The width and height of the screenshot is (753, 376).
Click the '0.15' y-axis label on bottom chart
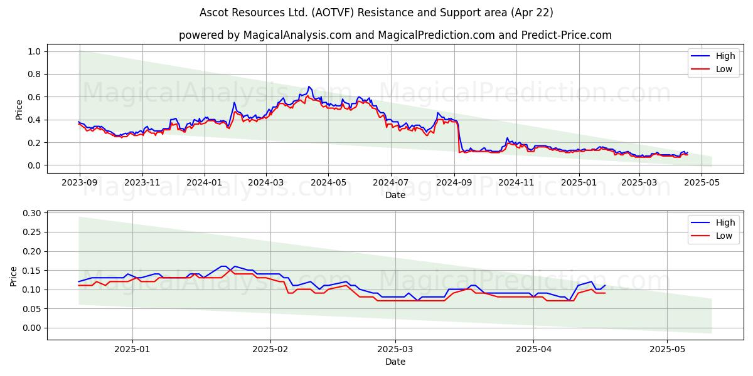click(x=32, y=271)
